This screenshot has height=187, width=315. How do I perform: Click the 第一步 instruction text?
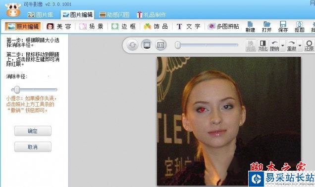tap(33, 42)
